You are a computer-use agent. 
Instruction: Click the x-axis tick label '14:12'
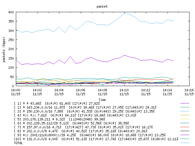click(x=146, y=90)
